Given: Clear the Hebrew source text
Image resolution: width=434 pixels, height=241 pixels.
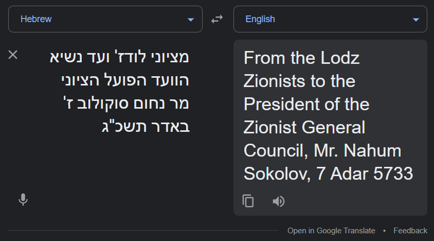Looking at the screenshot, I should [13, 55].
